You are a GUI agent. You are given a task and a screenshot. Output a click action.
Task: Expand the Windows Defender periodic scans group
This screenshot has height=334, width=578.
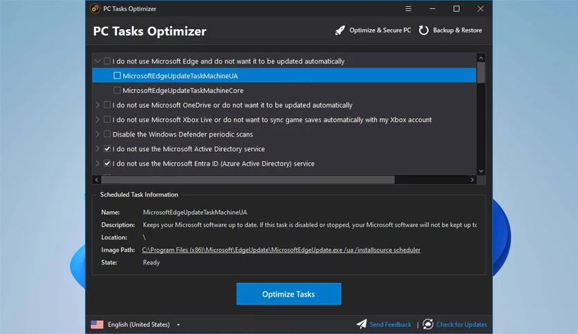97,135
